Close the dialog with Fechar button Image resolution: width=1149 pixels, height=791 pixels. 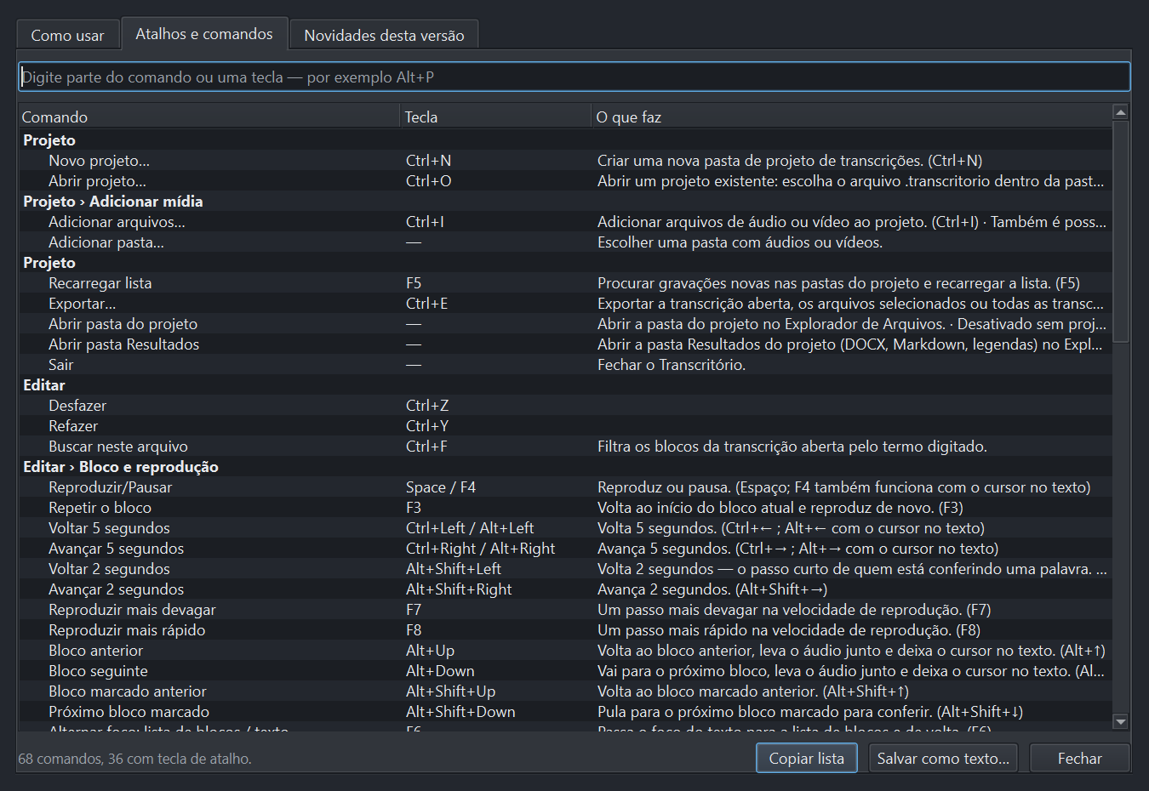[x=1079, y=758]
